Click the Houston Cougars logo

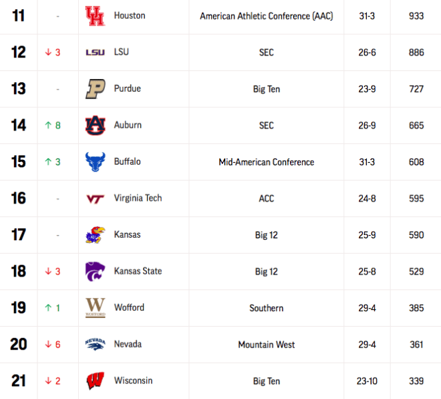[96, 16]
